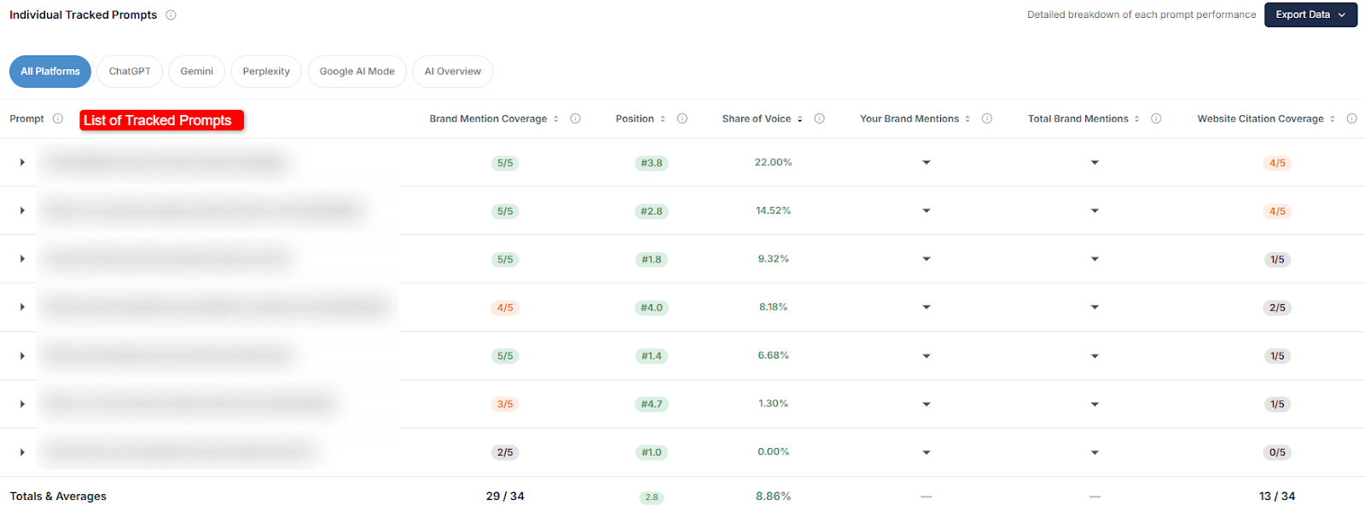Click Brand Mention Coverage info icon
The height and width of the screenshot is (511, 1365).
tap(575, 118)
